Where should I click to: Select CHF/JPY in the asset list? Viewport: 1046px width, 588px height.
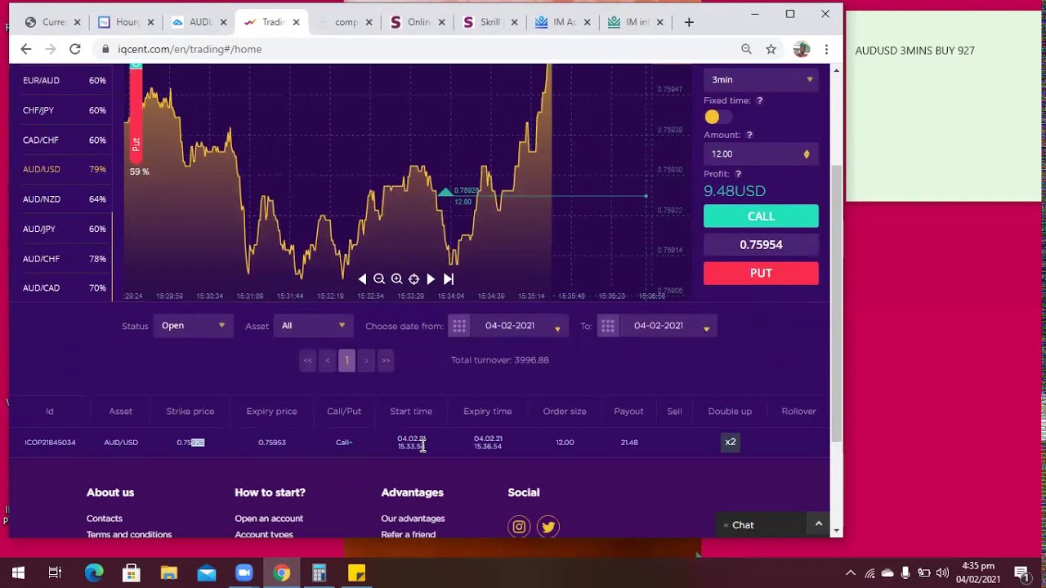(x=64, y=110)
